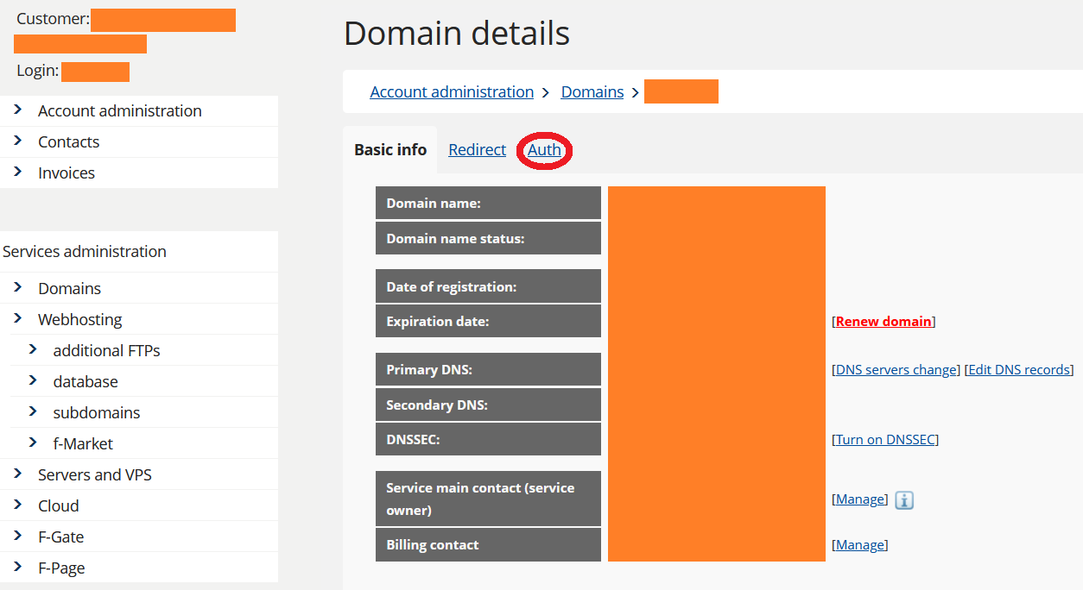The width and height of the screenshot is (1083, 590).
Task: Open the Auth tab
Action: [544, 150]
